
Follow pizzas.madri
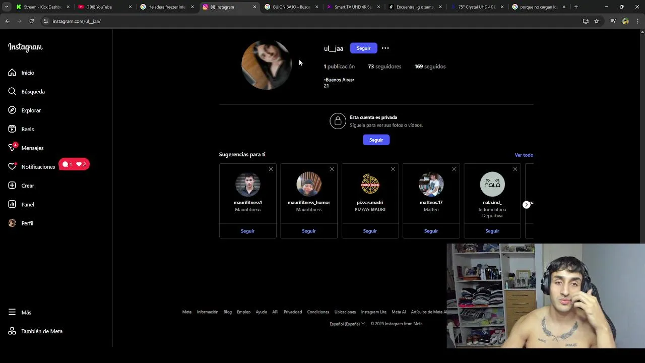pos(370,231)
